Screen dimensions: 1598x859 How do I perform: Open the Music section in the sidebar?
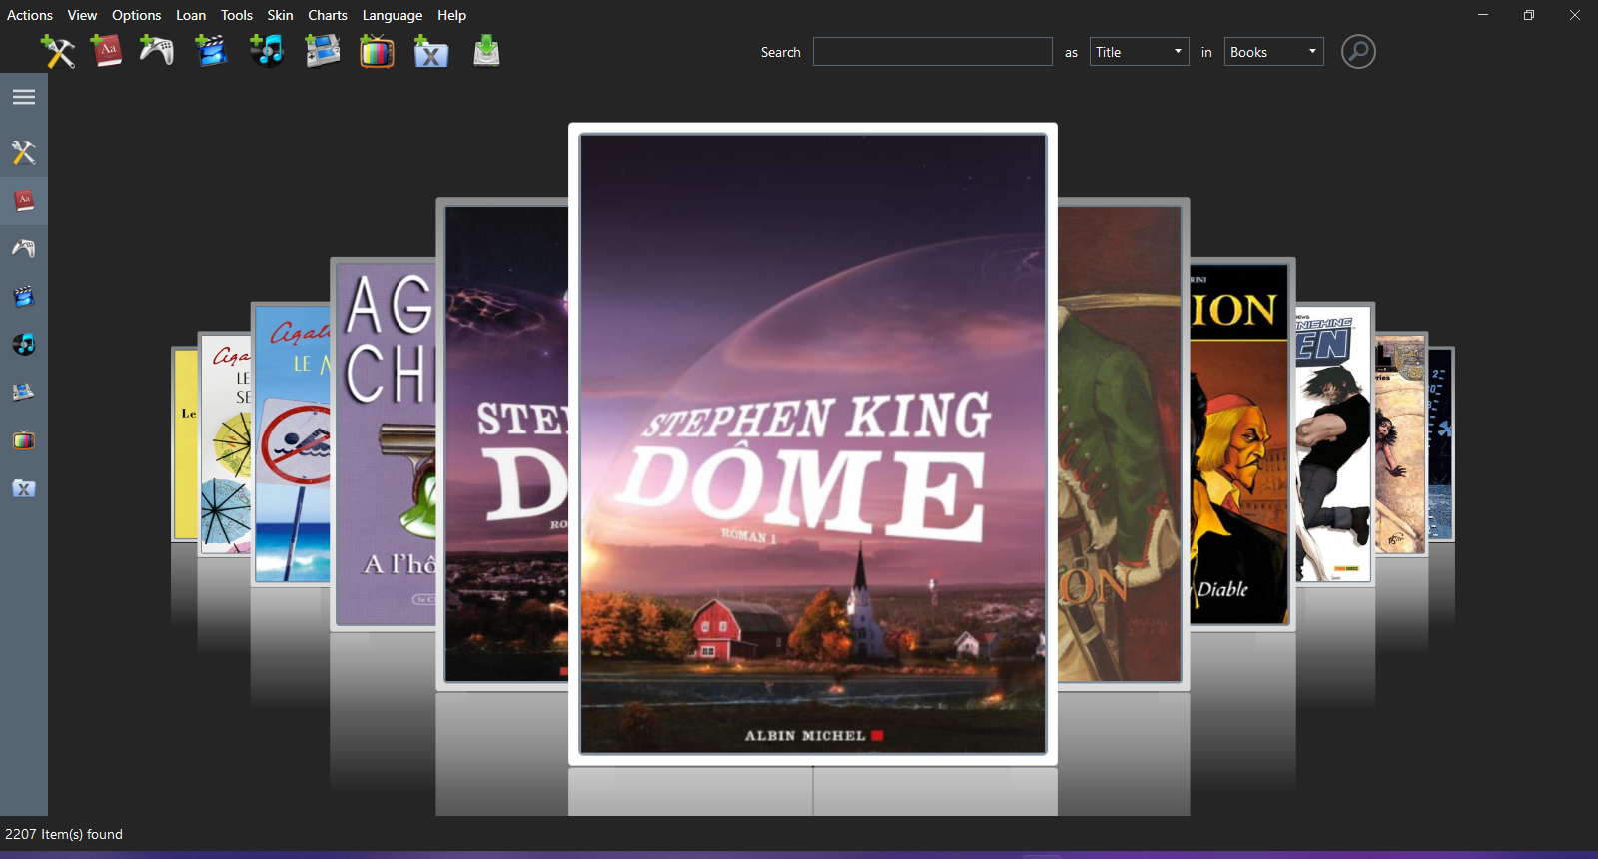24,345
